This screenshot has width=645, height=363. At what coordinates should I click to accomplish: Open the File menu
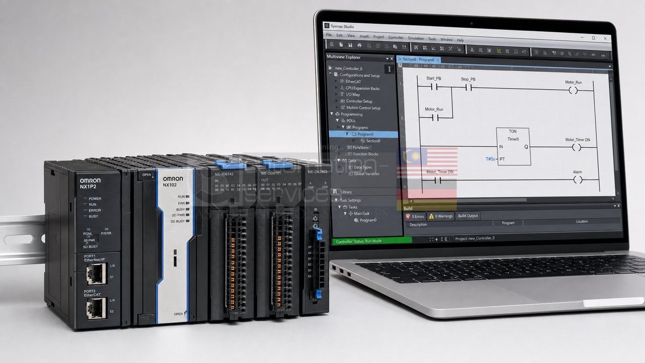(329, 35)
